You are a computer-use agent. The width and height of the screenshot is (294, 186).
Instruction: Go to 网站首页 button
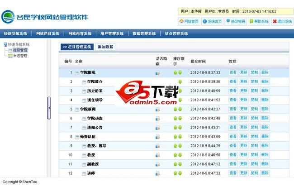coord(189,21)
